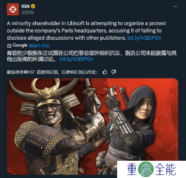Click the 全能 characters in the watermark

165,169
